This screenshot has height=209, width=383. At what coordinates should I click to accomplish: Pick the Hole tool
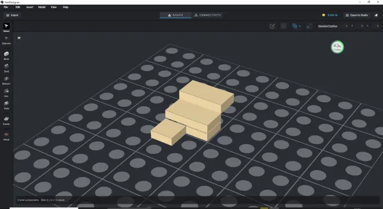pyautogui.click(x=6, y=105)
